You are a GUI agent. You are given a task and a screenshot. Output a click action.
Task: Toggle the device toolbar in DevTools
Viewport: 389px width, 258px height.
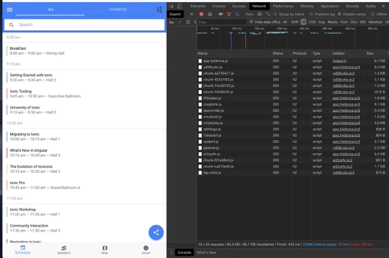tap(180, 6)
